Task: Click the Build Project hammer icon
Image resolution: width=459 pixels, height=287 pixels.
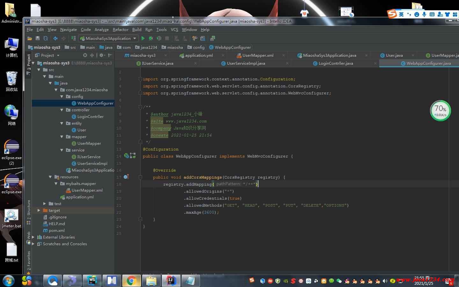Action: [x=74, y=38]
